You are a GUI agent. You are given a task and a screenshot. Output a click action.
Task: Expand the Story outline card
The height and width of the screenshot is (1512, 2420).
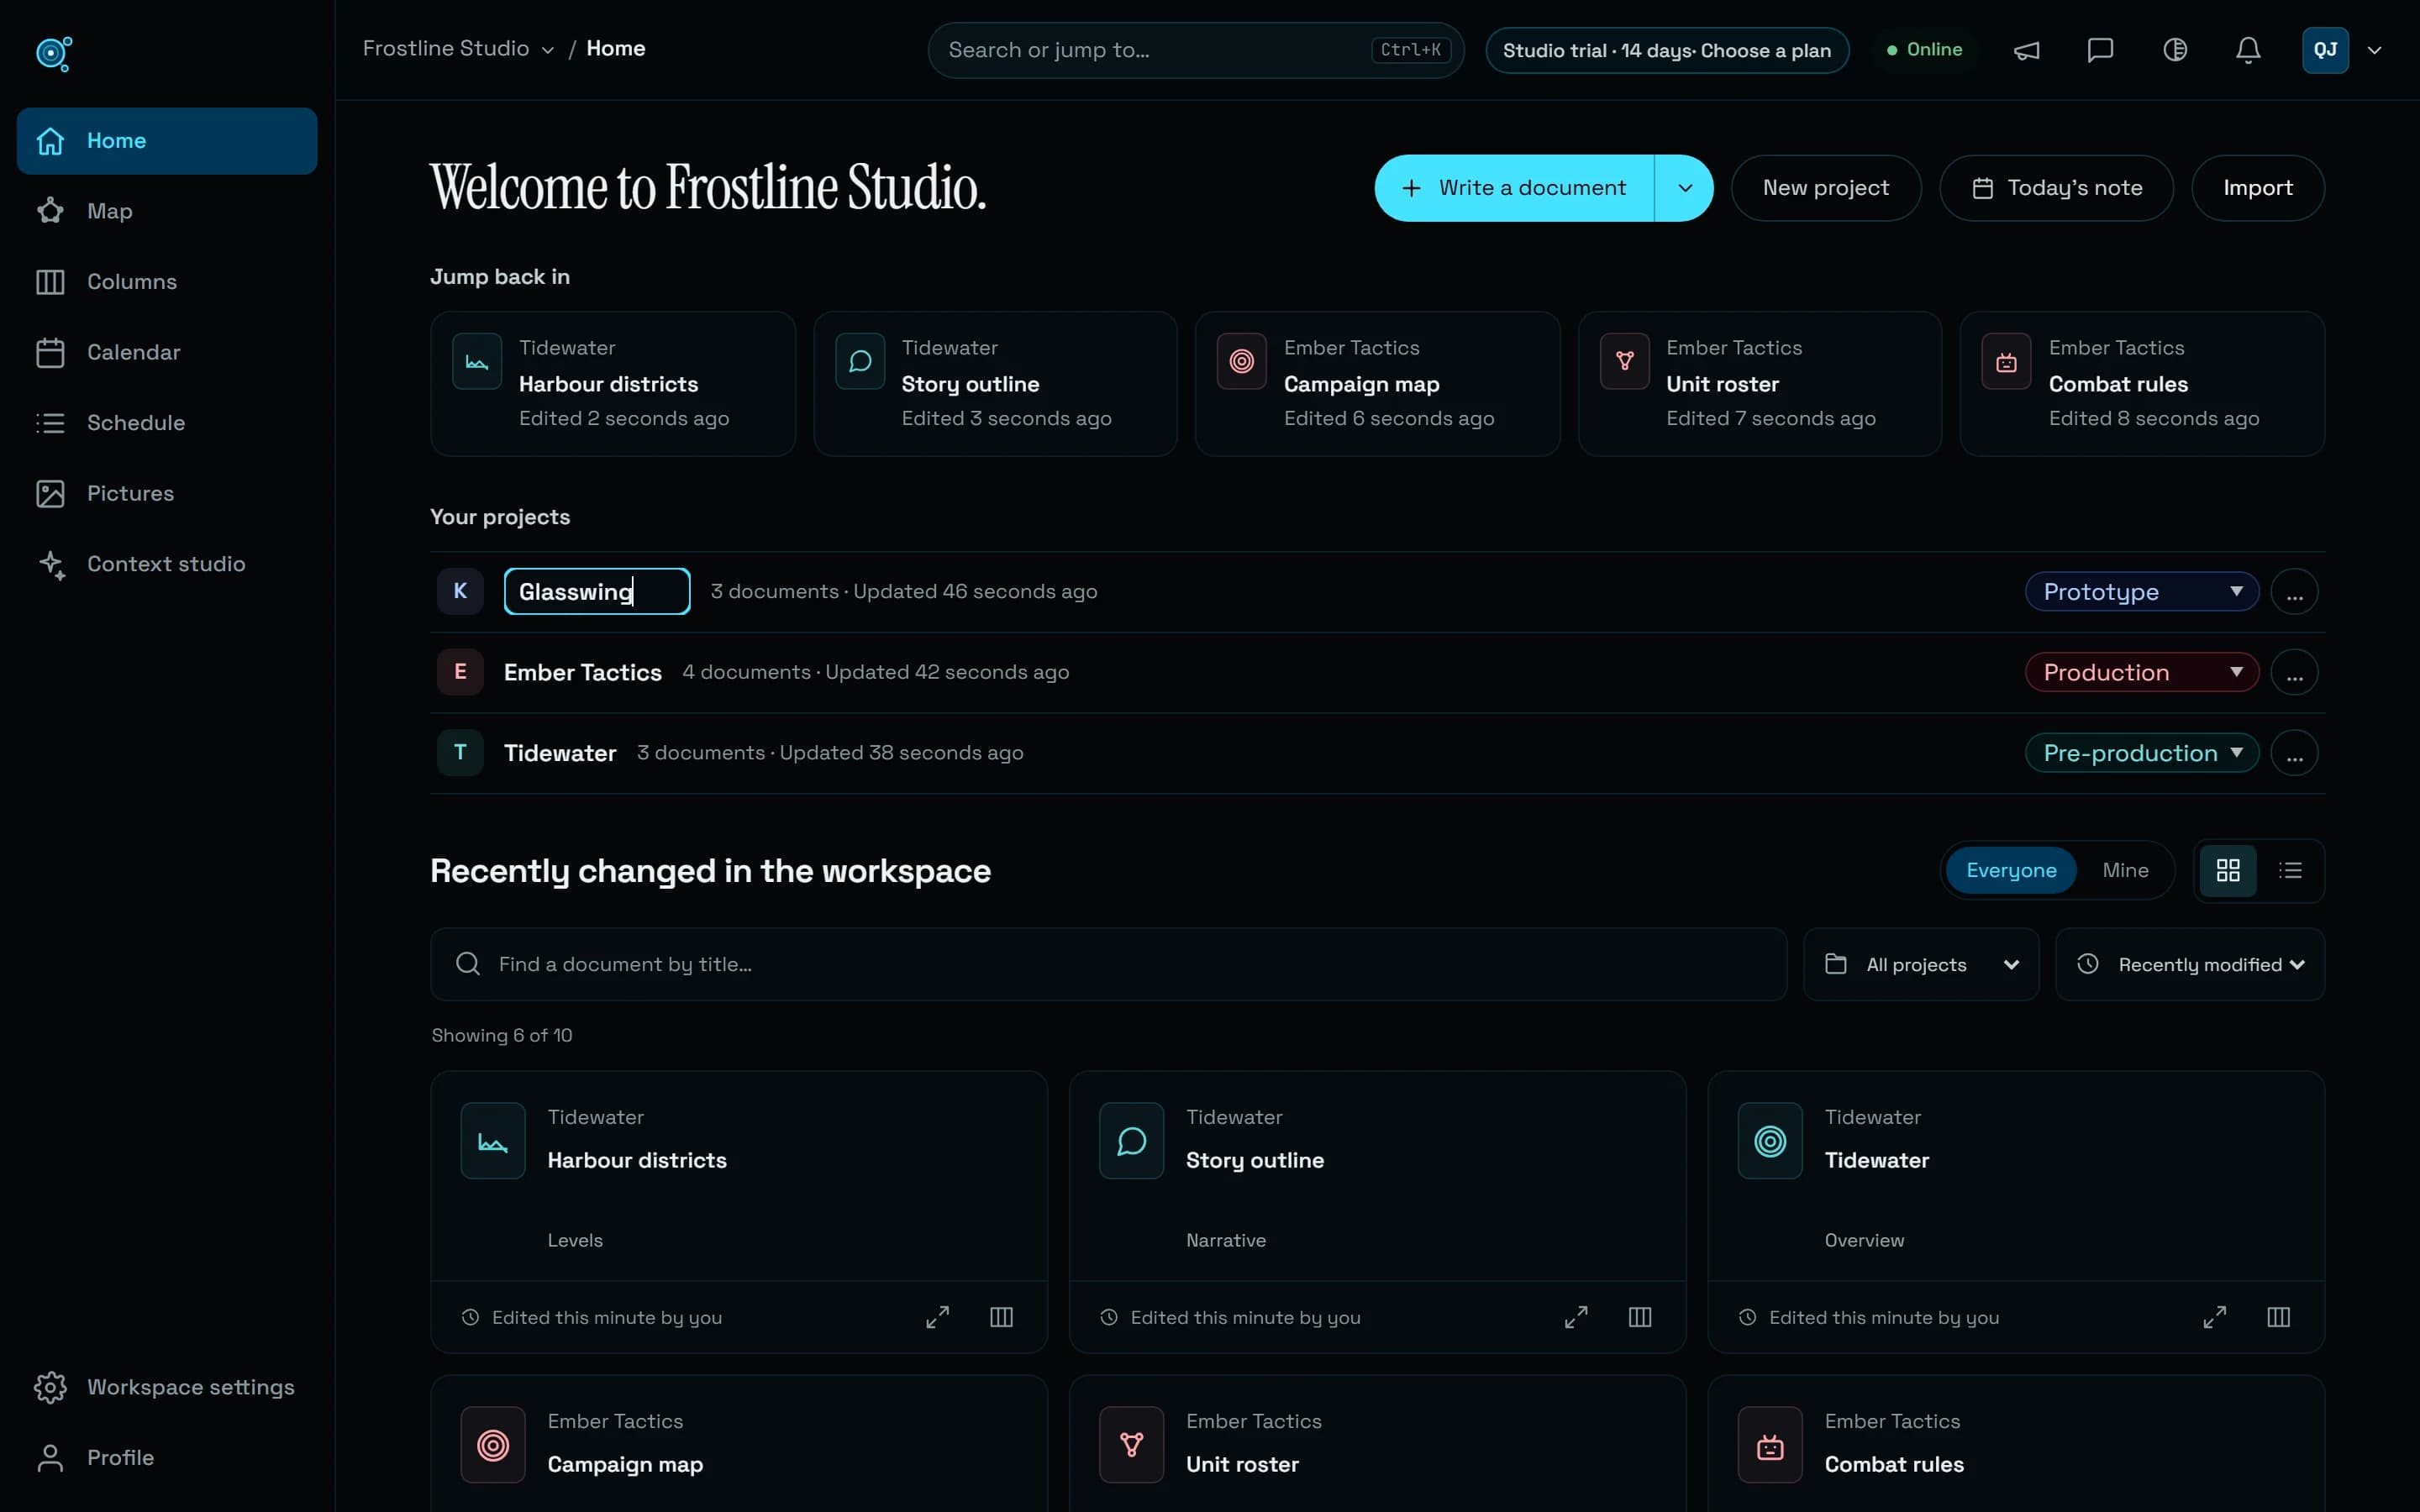point(1576,1317)
